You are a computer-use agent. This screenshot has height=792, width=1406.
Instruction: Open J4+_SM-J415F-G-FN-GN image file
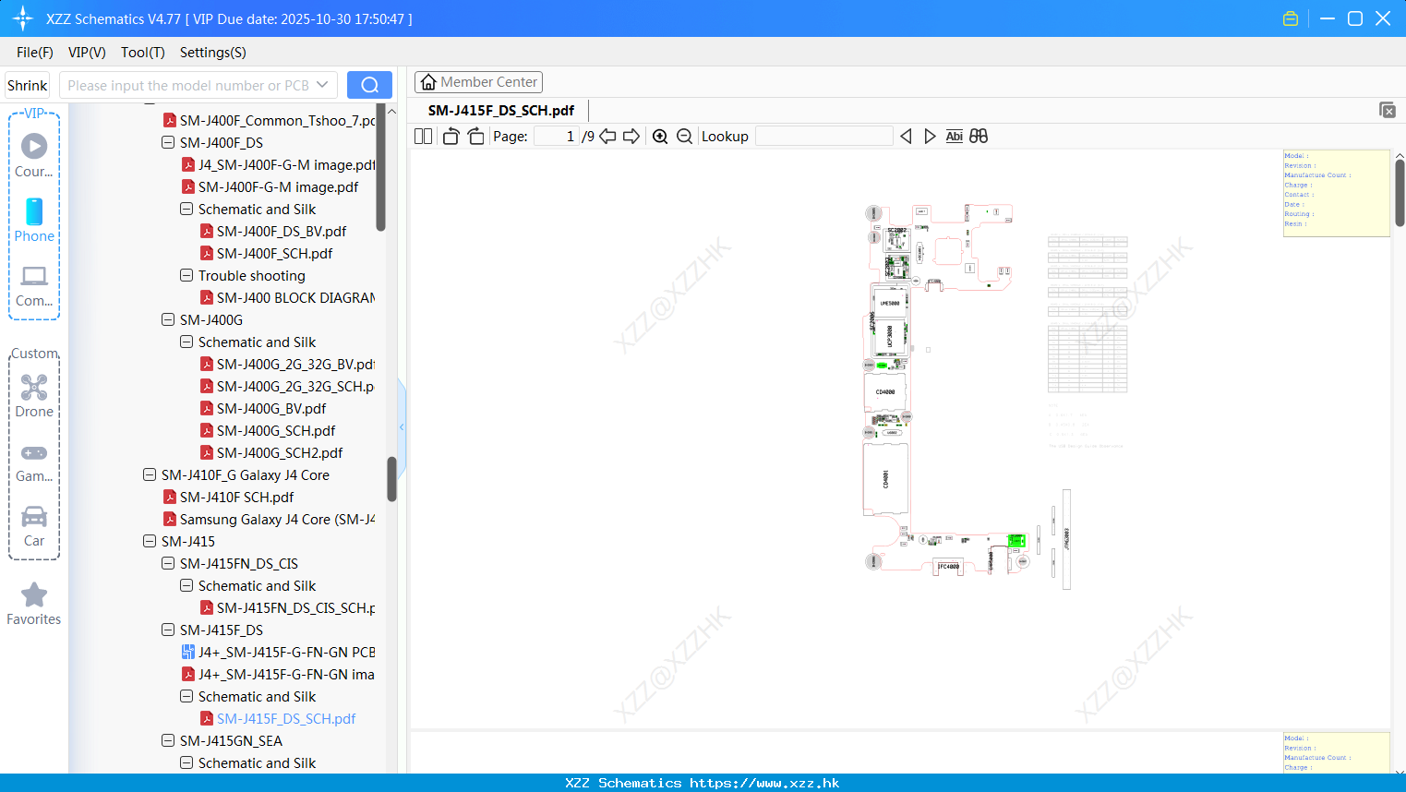pos(279,674)
